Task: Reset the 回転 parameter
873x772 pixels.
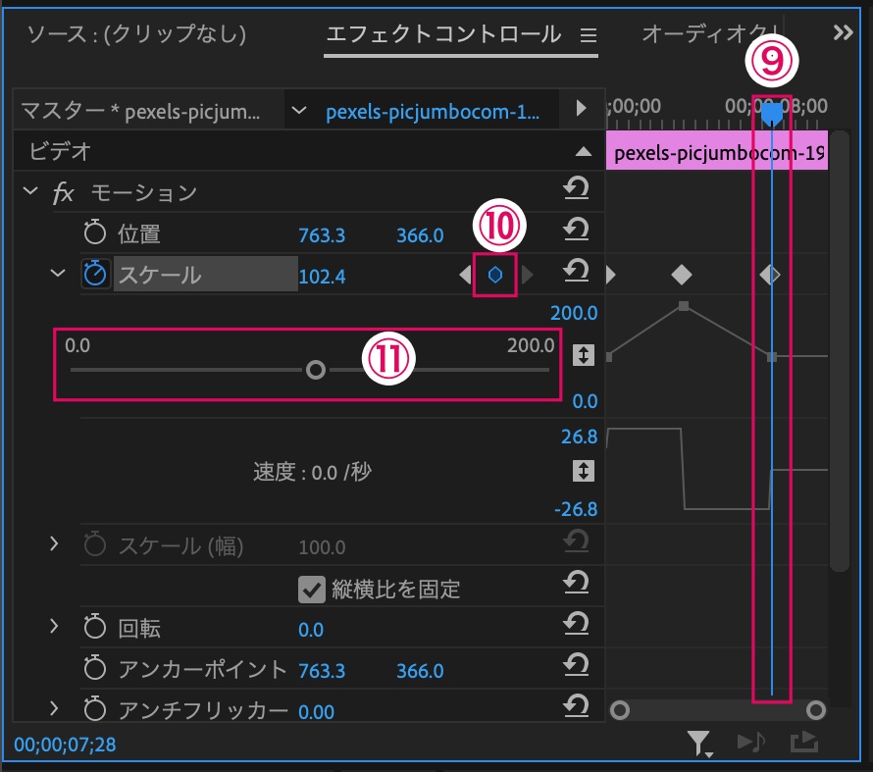Action: pos(576,624)
